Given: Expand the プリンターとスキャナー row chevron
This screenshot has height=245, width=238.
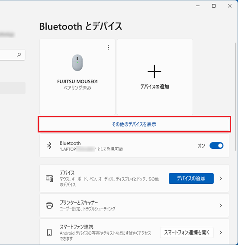Looking at the screenshot, I should pyautogui.click(x=221, y=206).
